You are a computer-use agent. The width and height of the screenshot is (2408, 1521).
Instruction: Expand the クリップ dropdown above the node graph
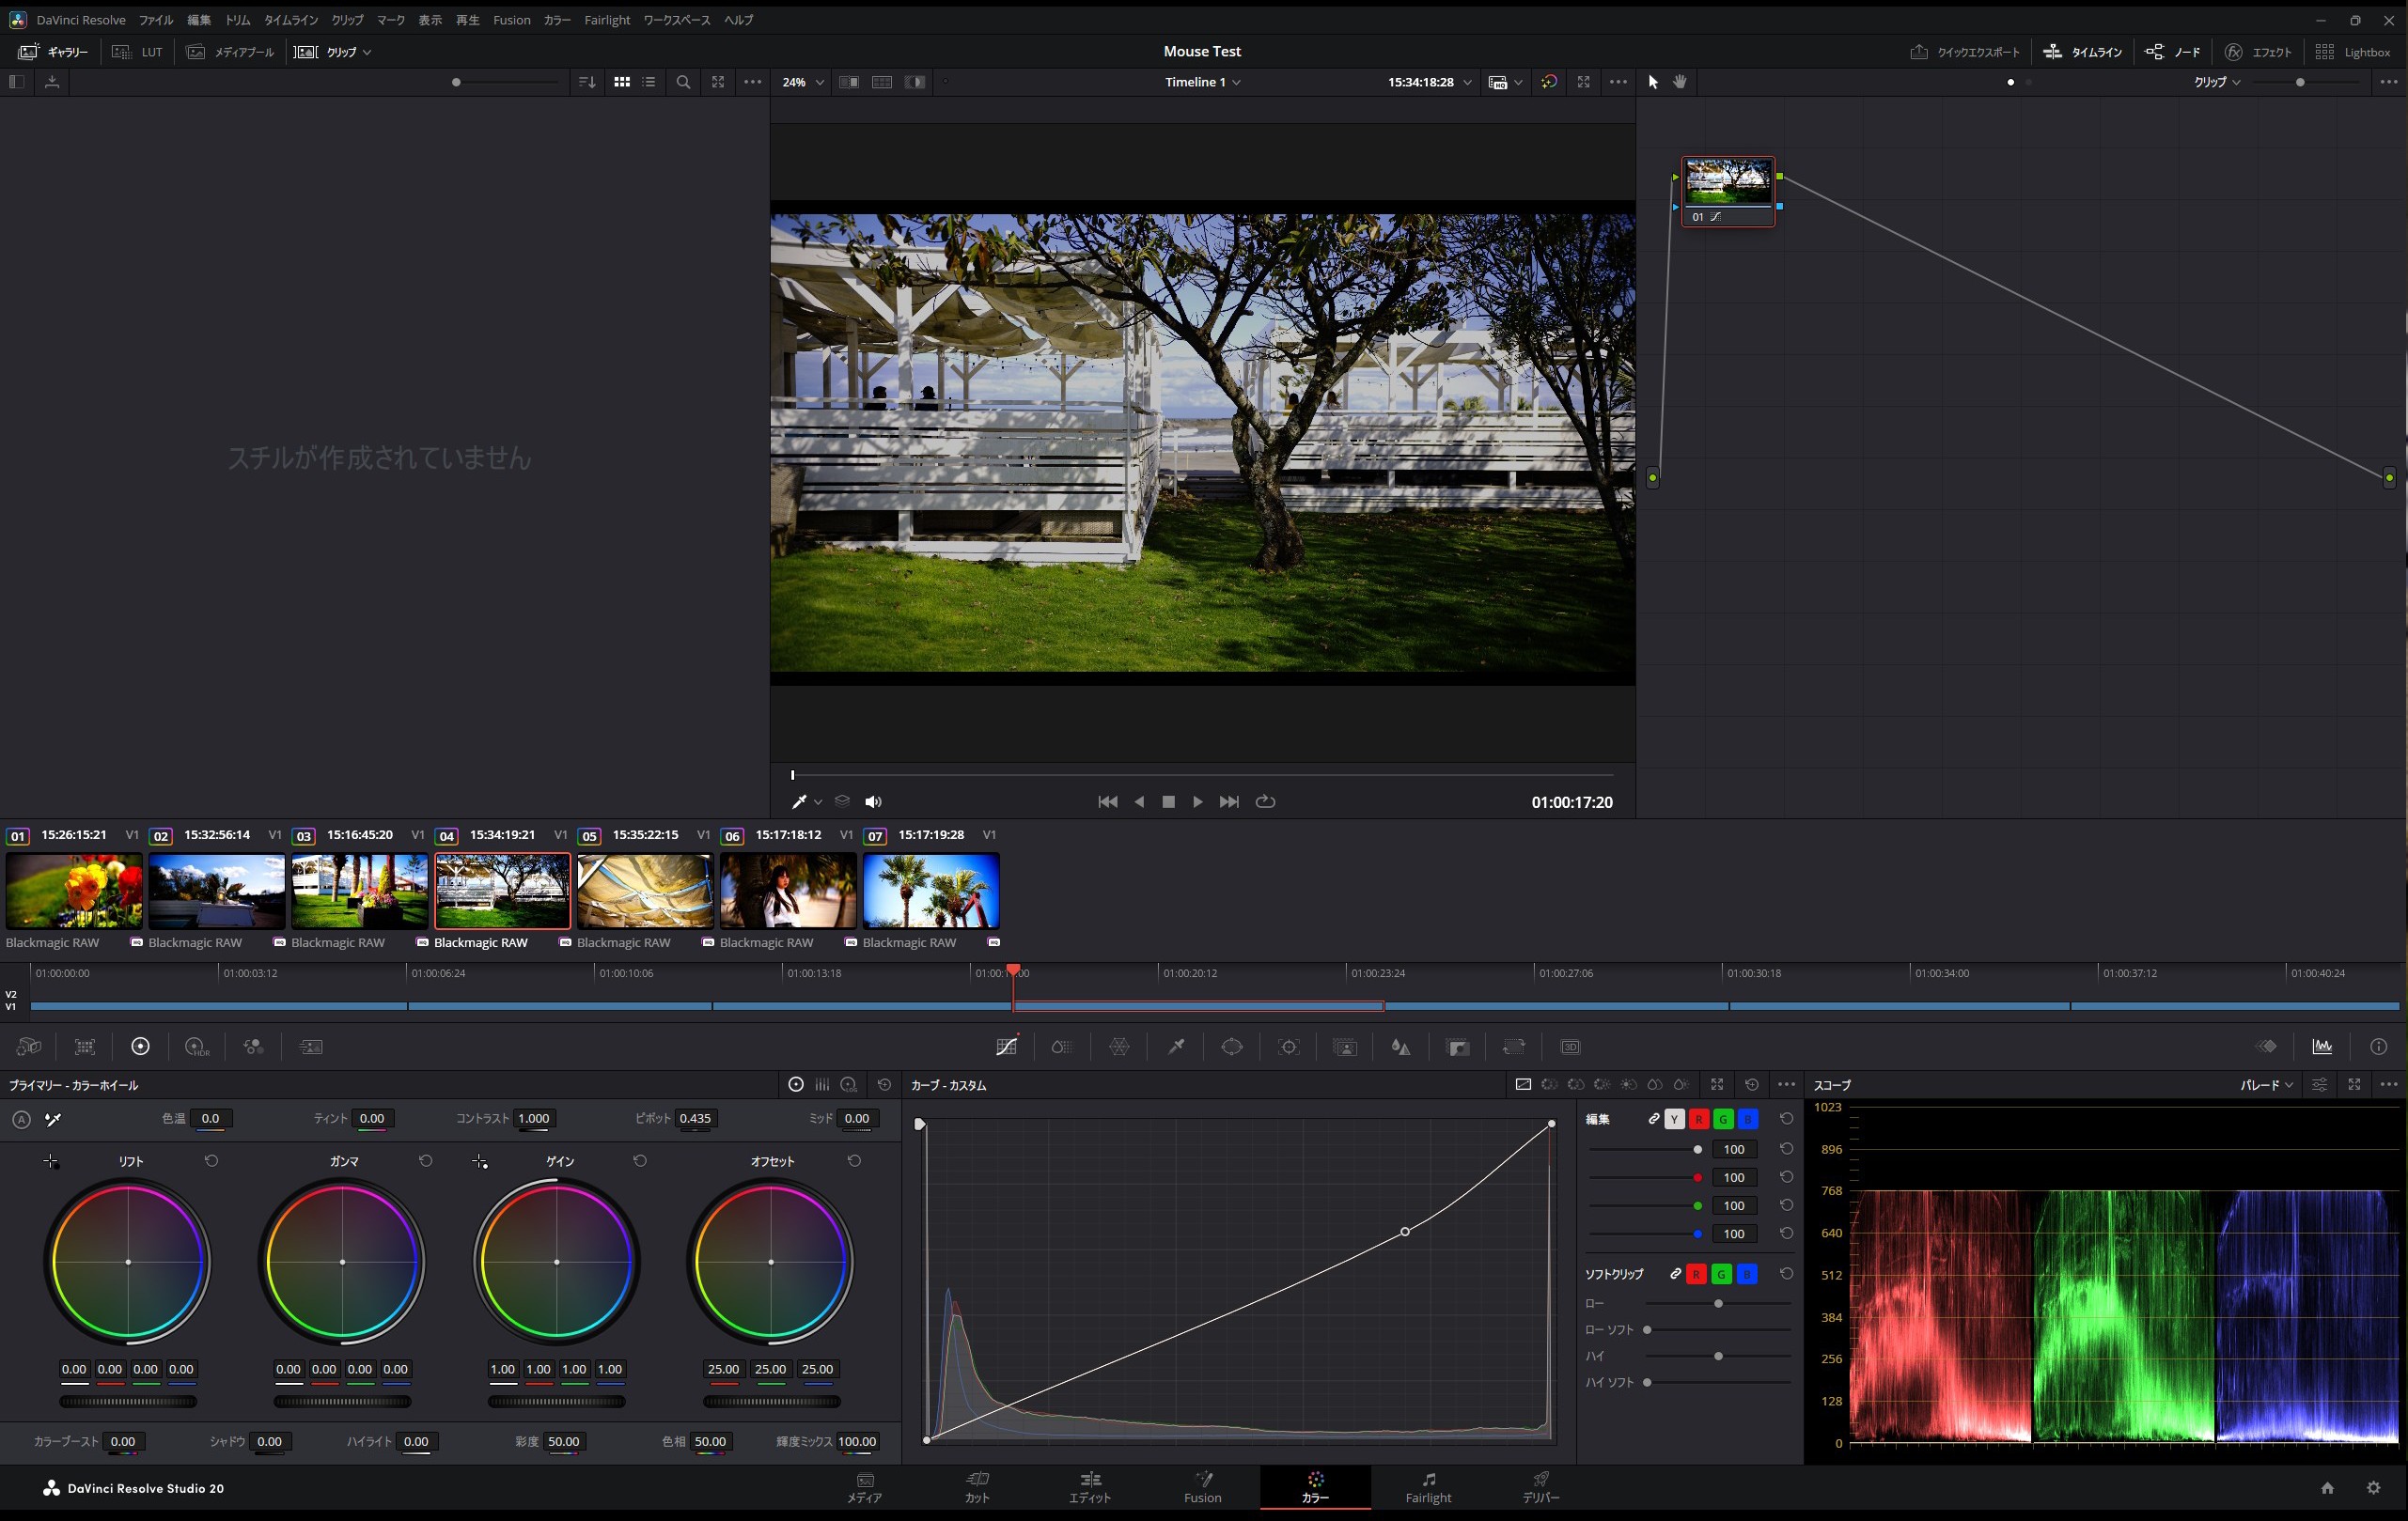2214,83
